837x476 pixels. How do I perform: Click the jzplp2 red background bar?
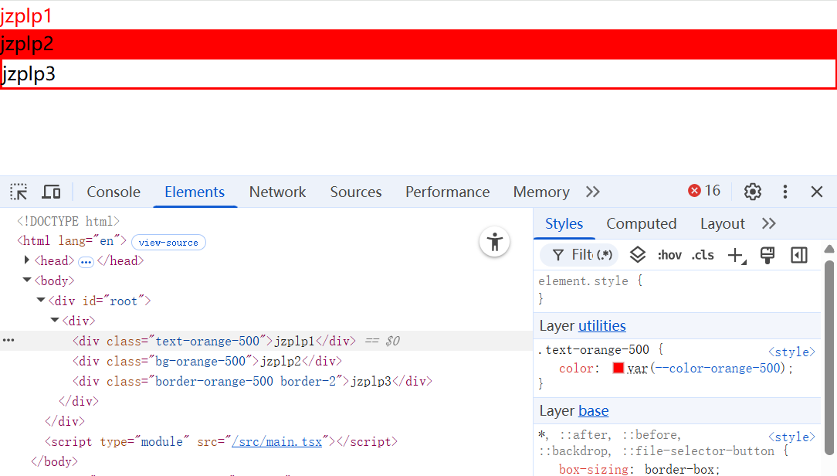tap(418, 44)
